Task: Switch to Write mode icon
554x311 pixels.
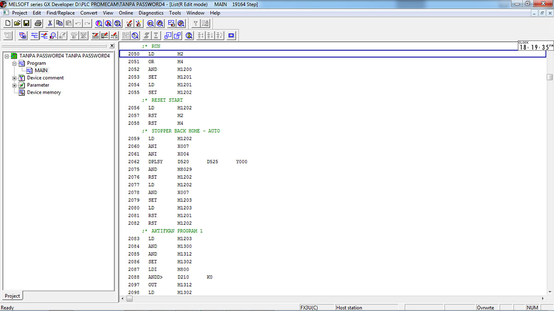Action: pos(44,35)
